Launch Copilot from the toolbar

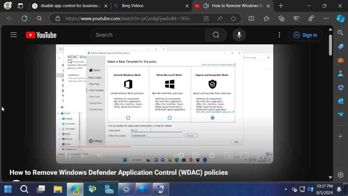coord(341,19)
